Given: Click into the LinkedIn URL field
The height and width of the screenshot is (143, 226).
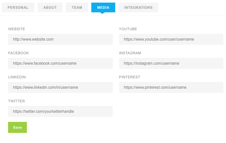Looking at the screenshot, I should tap(60, 87).
